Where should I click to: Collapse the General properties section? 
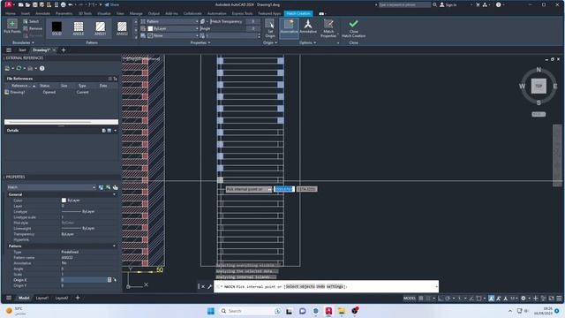click(115, 194)
